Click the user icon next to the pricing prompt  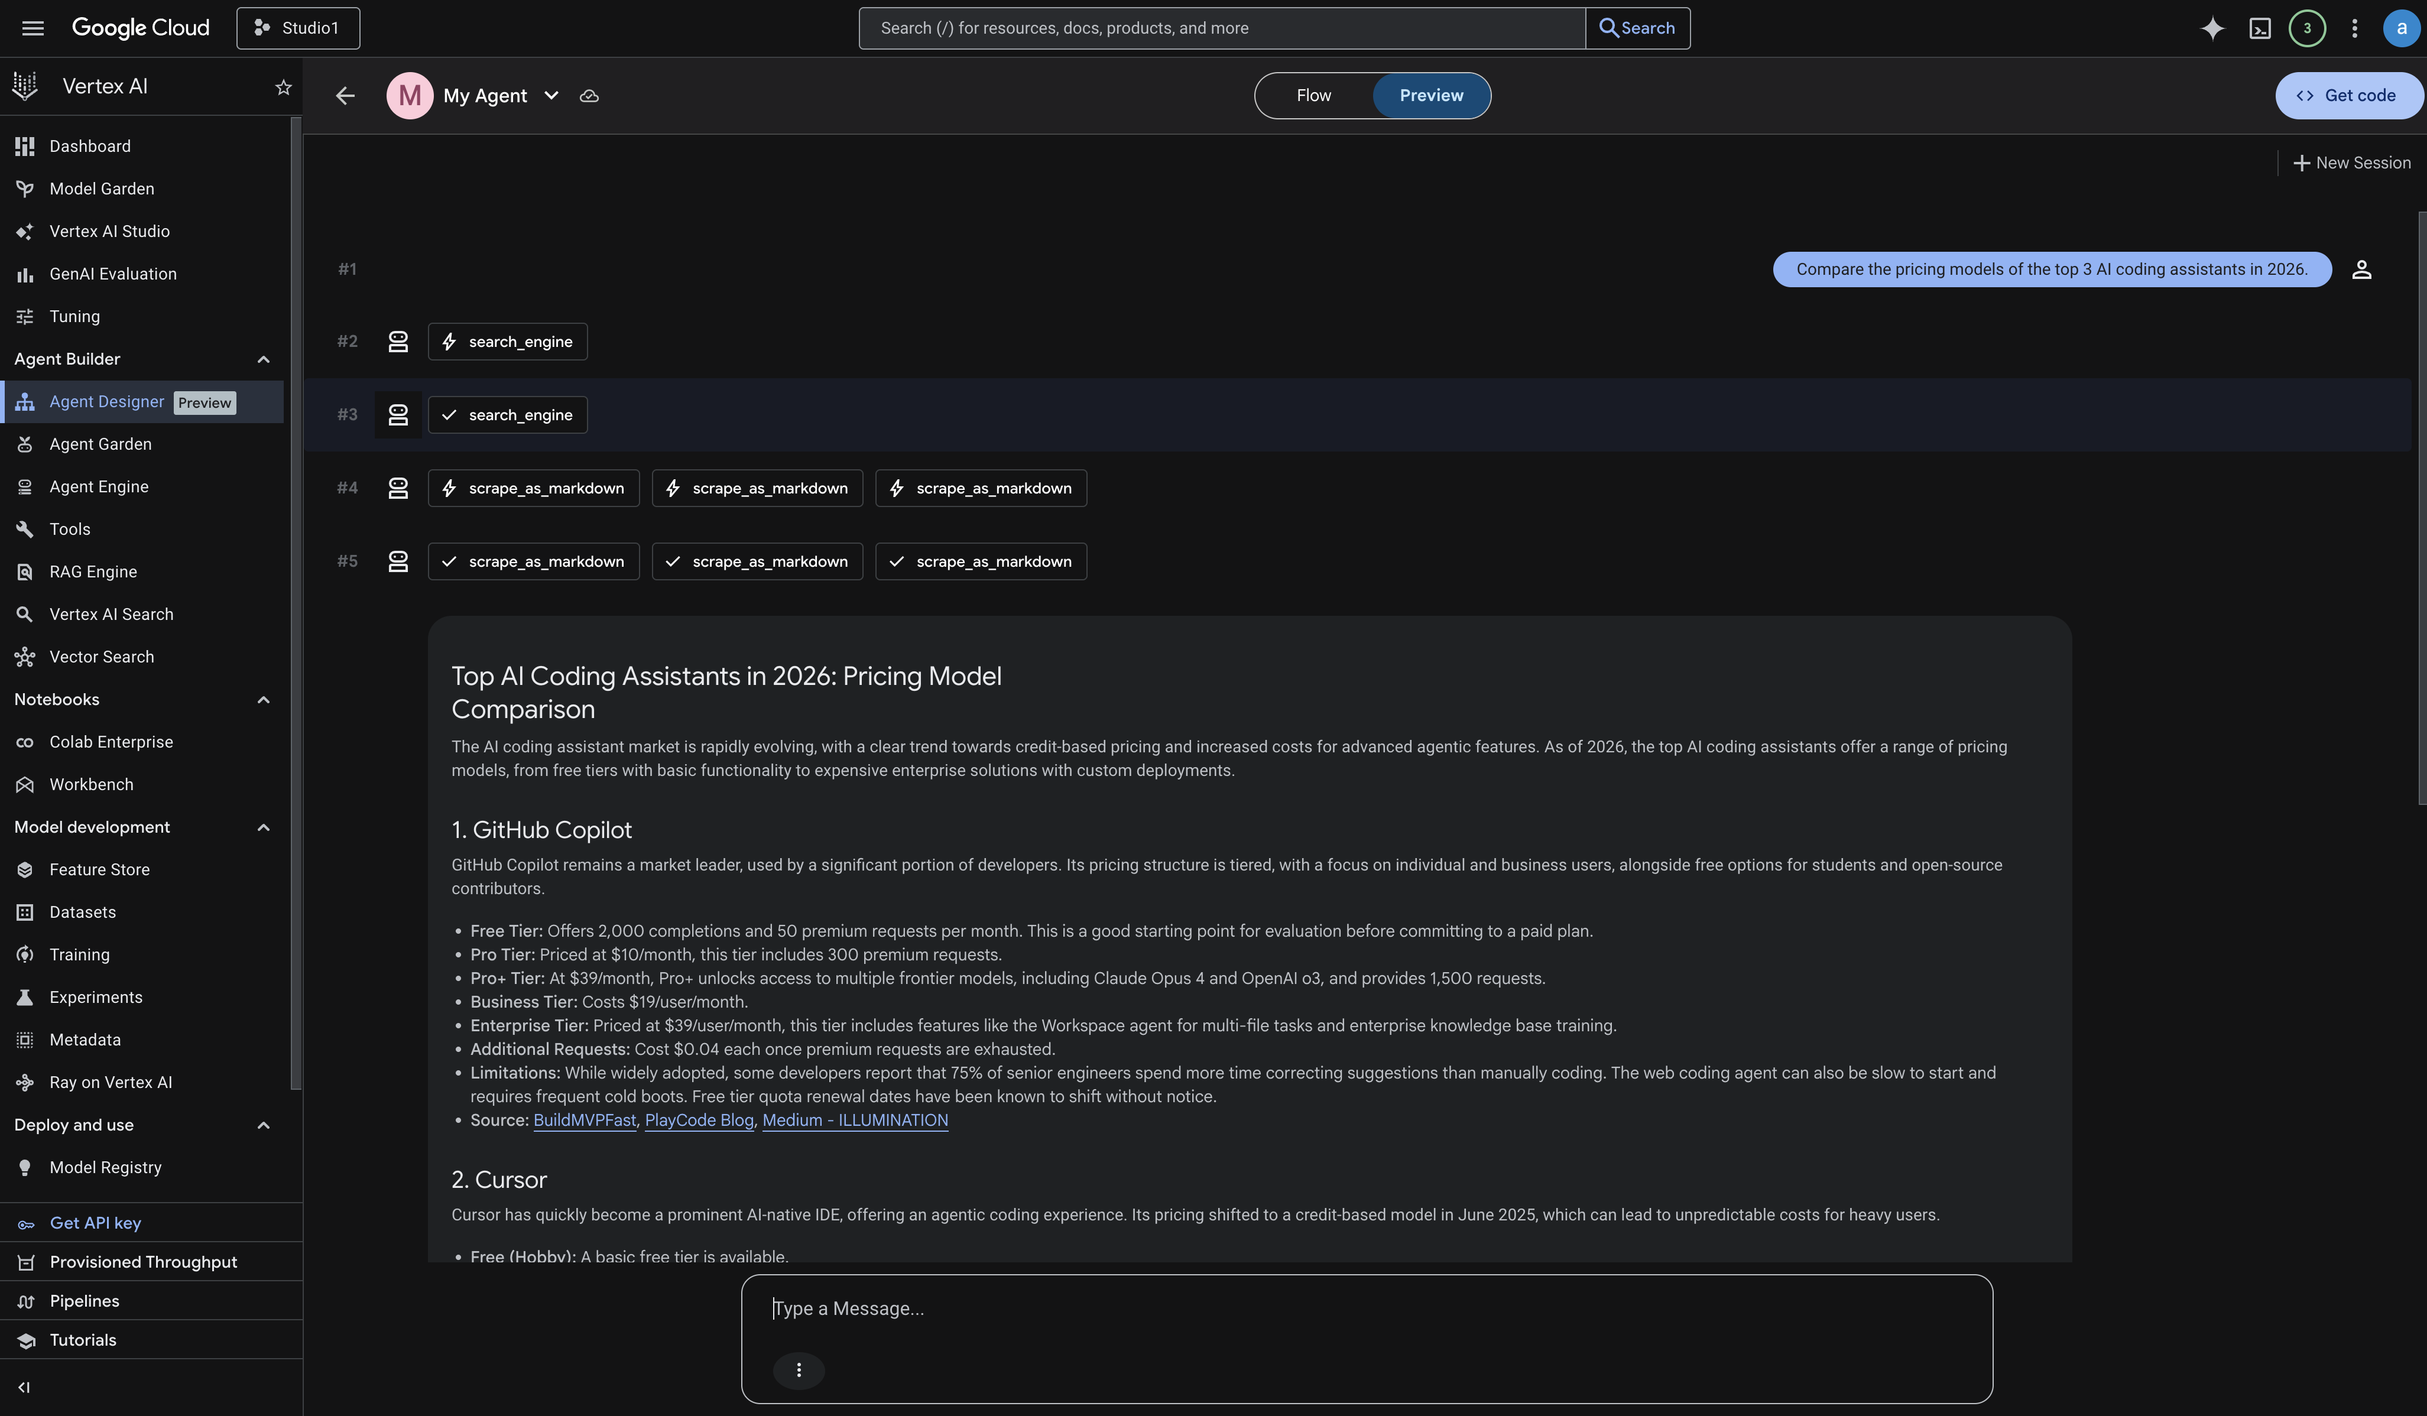tap(2361, 269)
